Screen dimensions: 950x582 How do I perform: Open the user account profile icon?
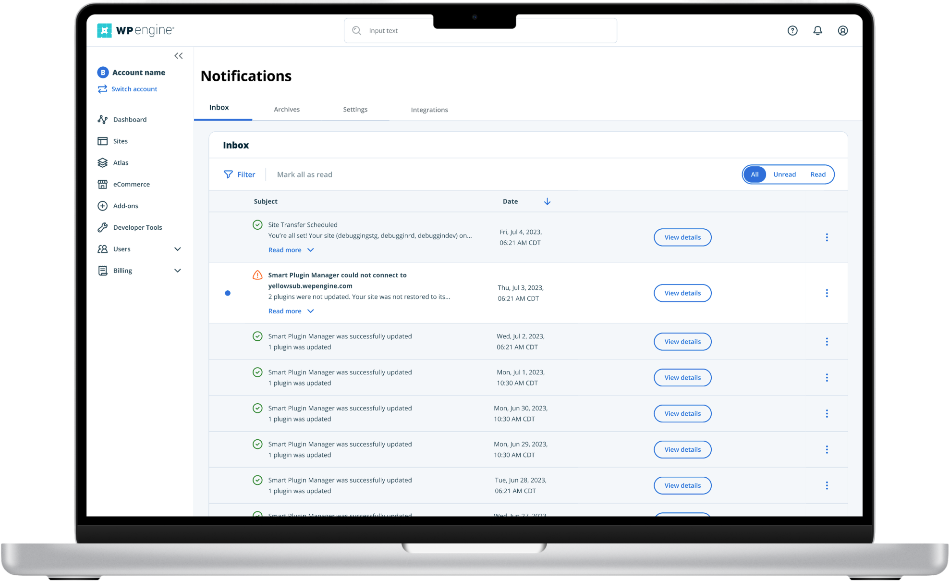click(843, 30)
